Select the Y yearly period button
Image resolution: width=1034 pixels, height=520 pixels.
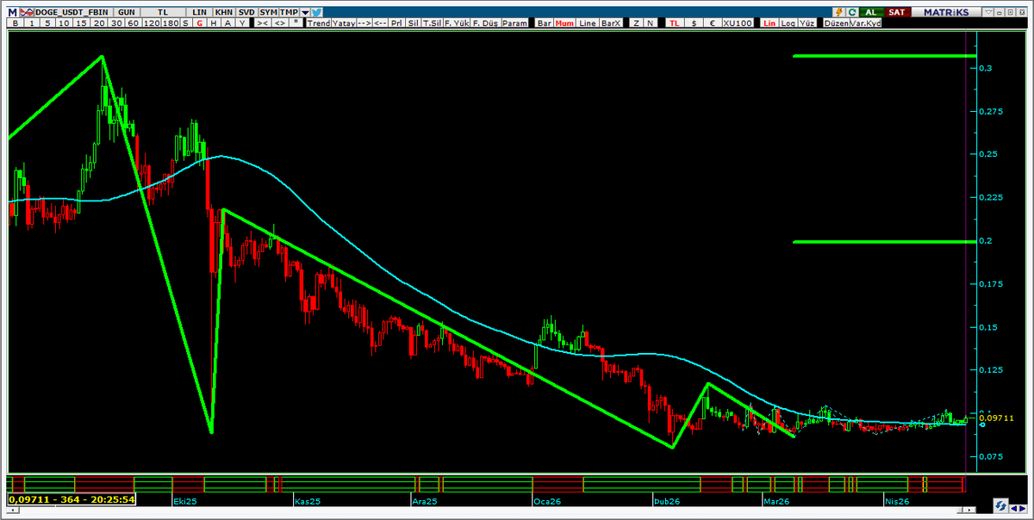(242, 23)
